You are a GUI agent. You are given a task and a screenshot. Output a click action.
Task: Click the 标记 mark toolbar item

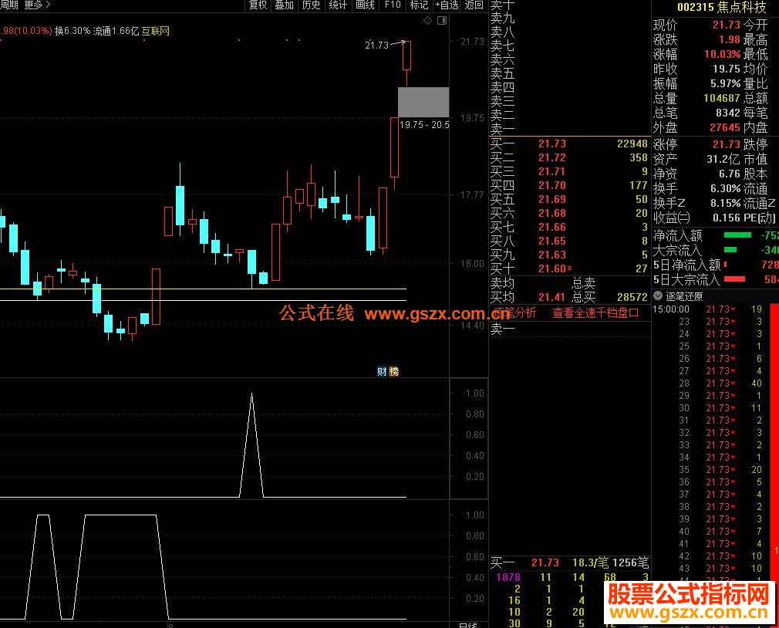click(419, 5)
